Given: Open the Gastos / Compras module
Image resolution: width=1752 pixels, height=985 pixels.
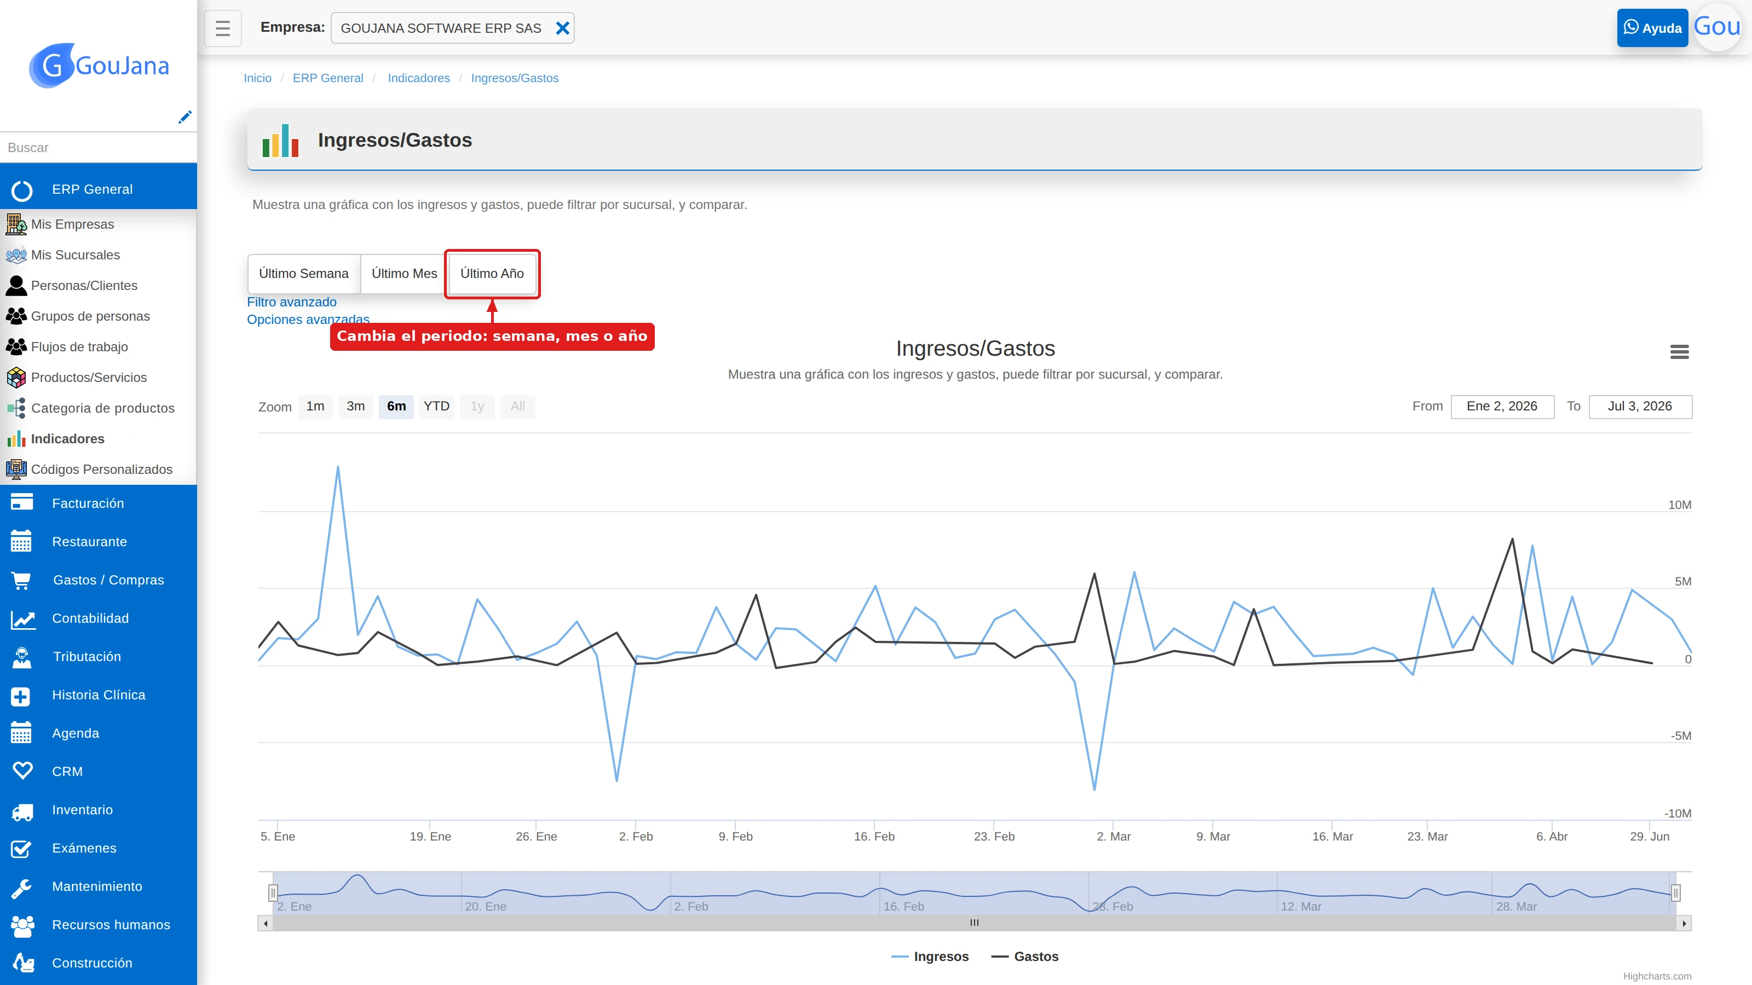Looking at the screenshot, I should [x=99, y=580].
